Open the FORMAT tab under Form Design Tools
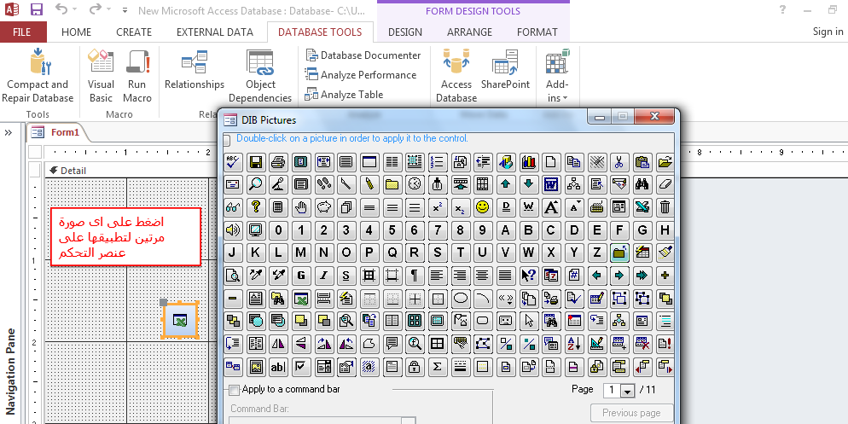848x424 pixels. pyautogui.click(x=537, y=32)
